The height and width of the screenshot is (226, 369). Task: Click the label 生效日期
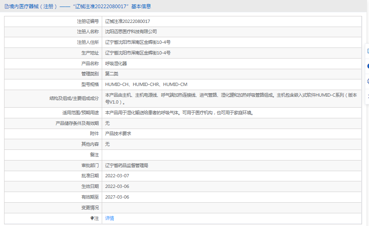pos(90,186)
